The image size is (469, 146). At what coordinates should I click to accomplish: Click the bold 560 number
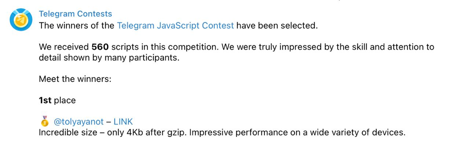click(100, 47)
